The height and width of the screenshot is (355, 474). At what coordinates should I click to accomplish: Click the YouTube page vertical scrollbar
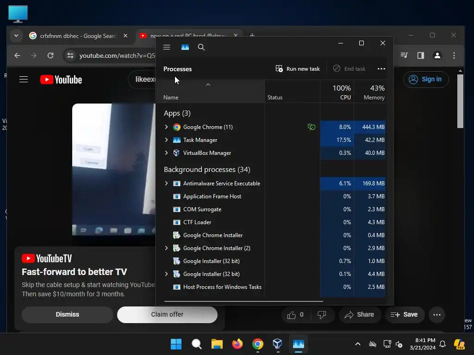460,101
